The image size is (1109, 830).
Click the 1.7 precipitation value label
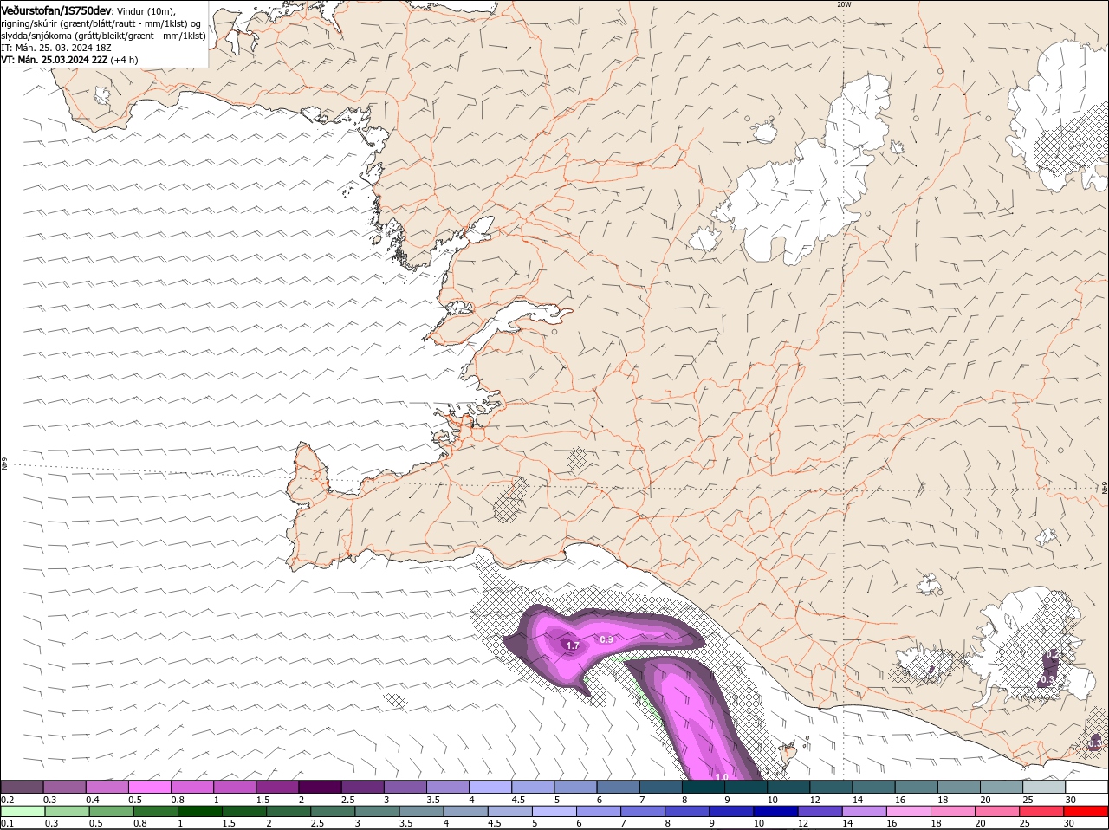coord(573,645)
